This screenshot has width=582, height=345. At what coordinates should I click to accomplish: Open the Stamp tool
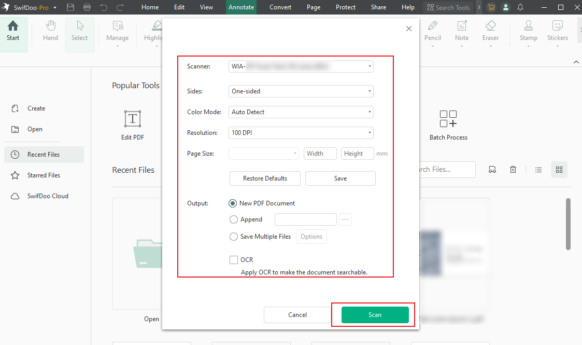coord(528,32)
